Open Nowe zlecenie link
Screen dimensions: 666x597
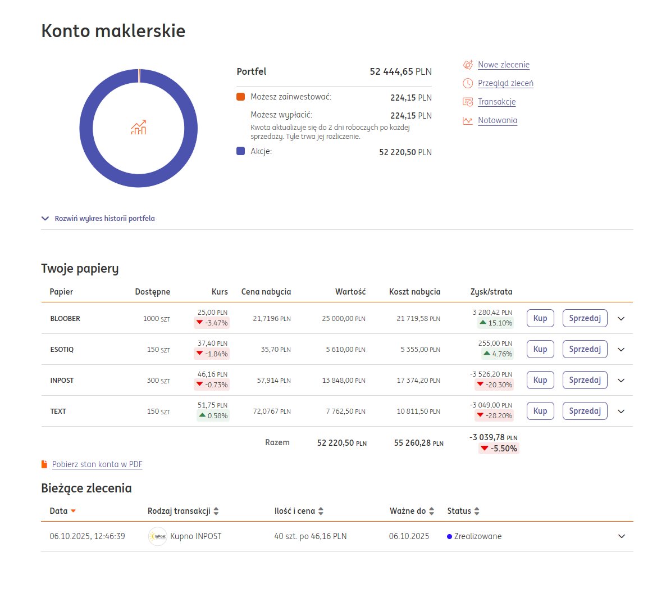[504, 65]
